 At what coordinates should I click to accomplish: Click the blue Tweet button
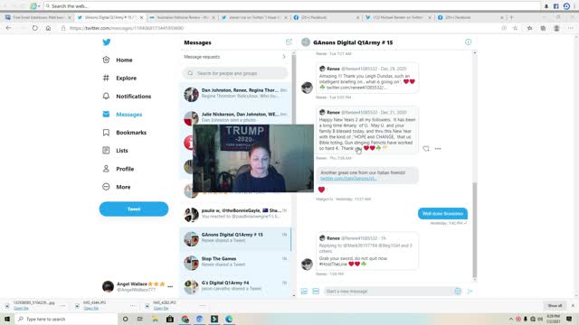[x=134, y=209]
